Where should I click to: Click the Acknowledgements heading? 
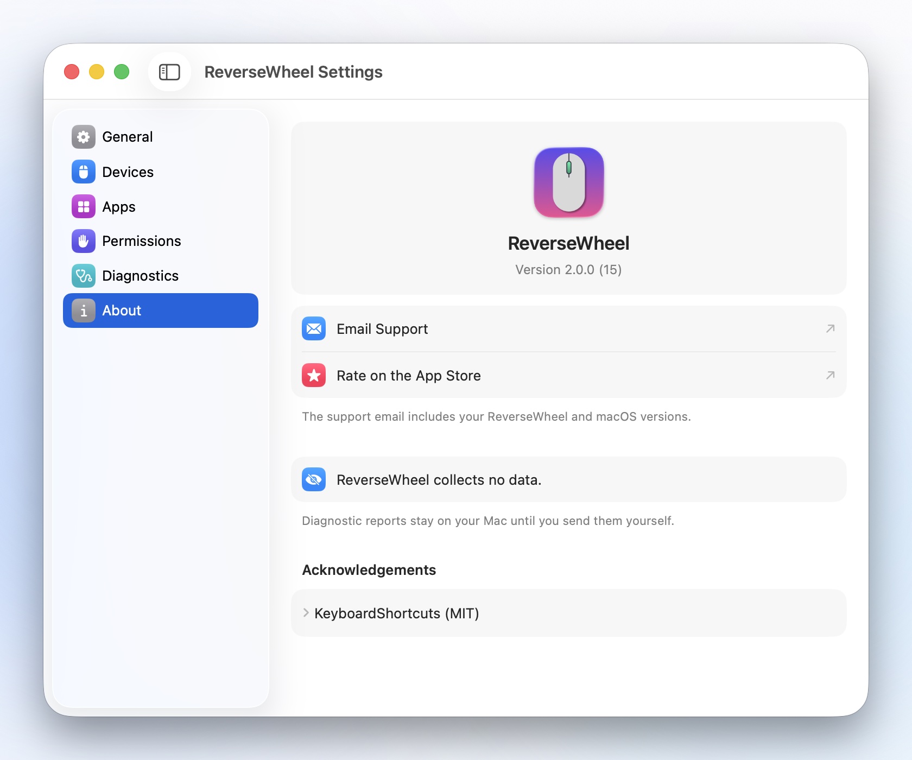(369, 570)
